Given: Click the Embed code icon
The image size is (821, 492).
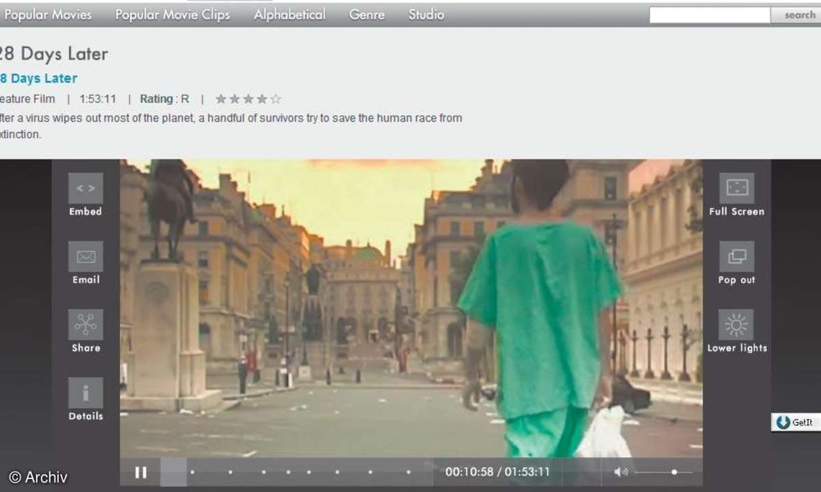Looking at the screenshot, I should [x=86, y=188].
